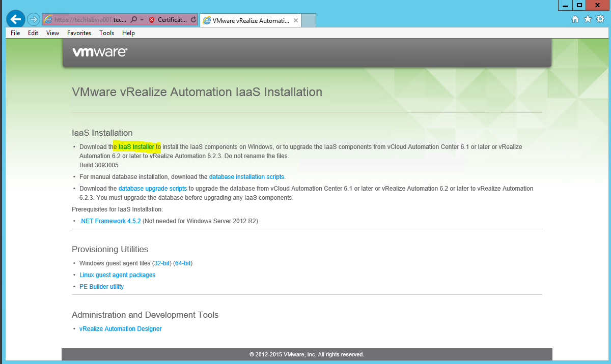
Task: Click the .NET Framework 4.5.2 link
Action: [x=110, y=221]
